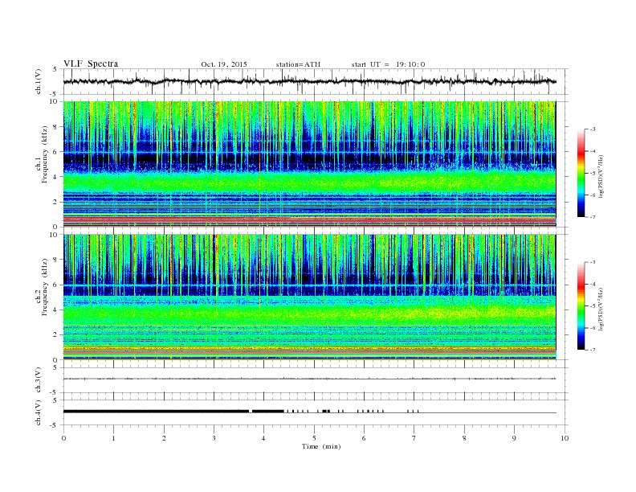The width and height of the screenshot is (636, 492).
Task: Select the "start UT = 19:10:0" header text
Action: [388, 64]
